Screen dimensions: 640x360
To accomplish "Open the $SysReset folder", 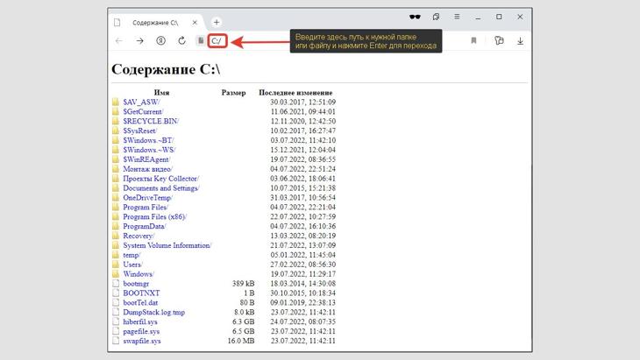I will pyautogui.click(x=140, y=131).
